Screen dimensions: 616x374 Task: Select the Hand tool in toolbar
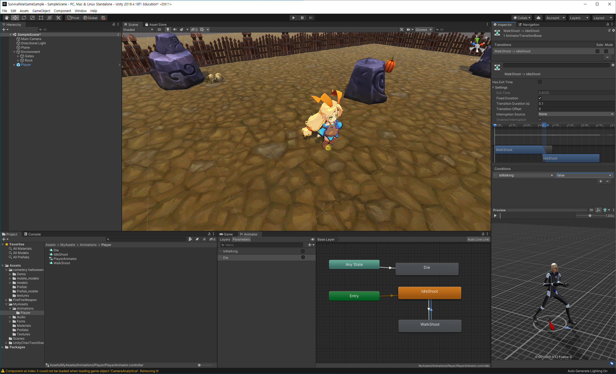(7, 18)
